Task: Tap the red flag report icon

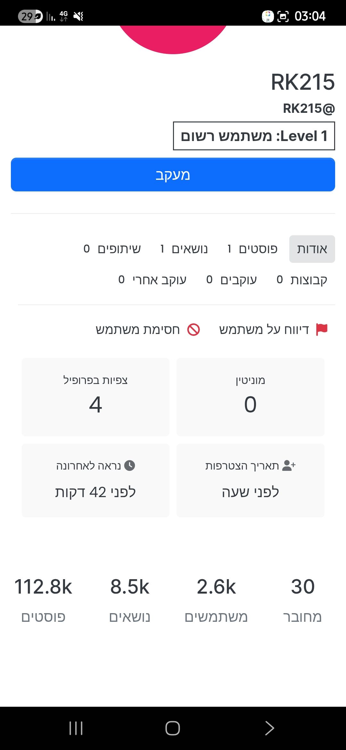Action: [322, 329]
